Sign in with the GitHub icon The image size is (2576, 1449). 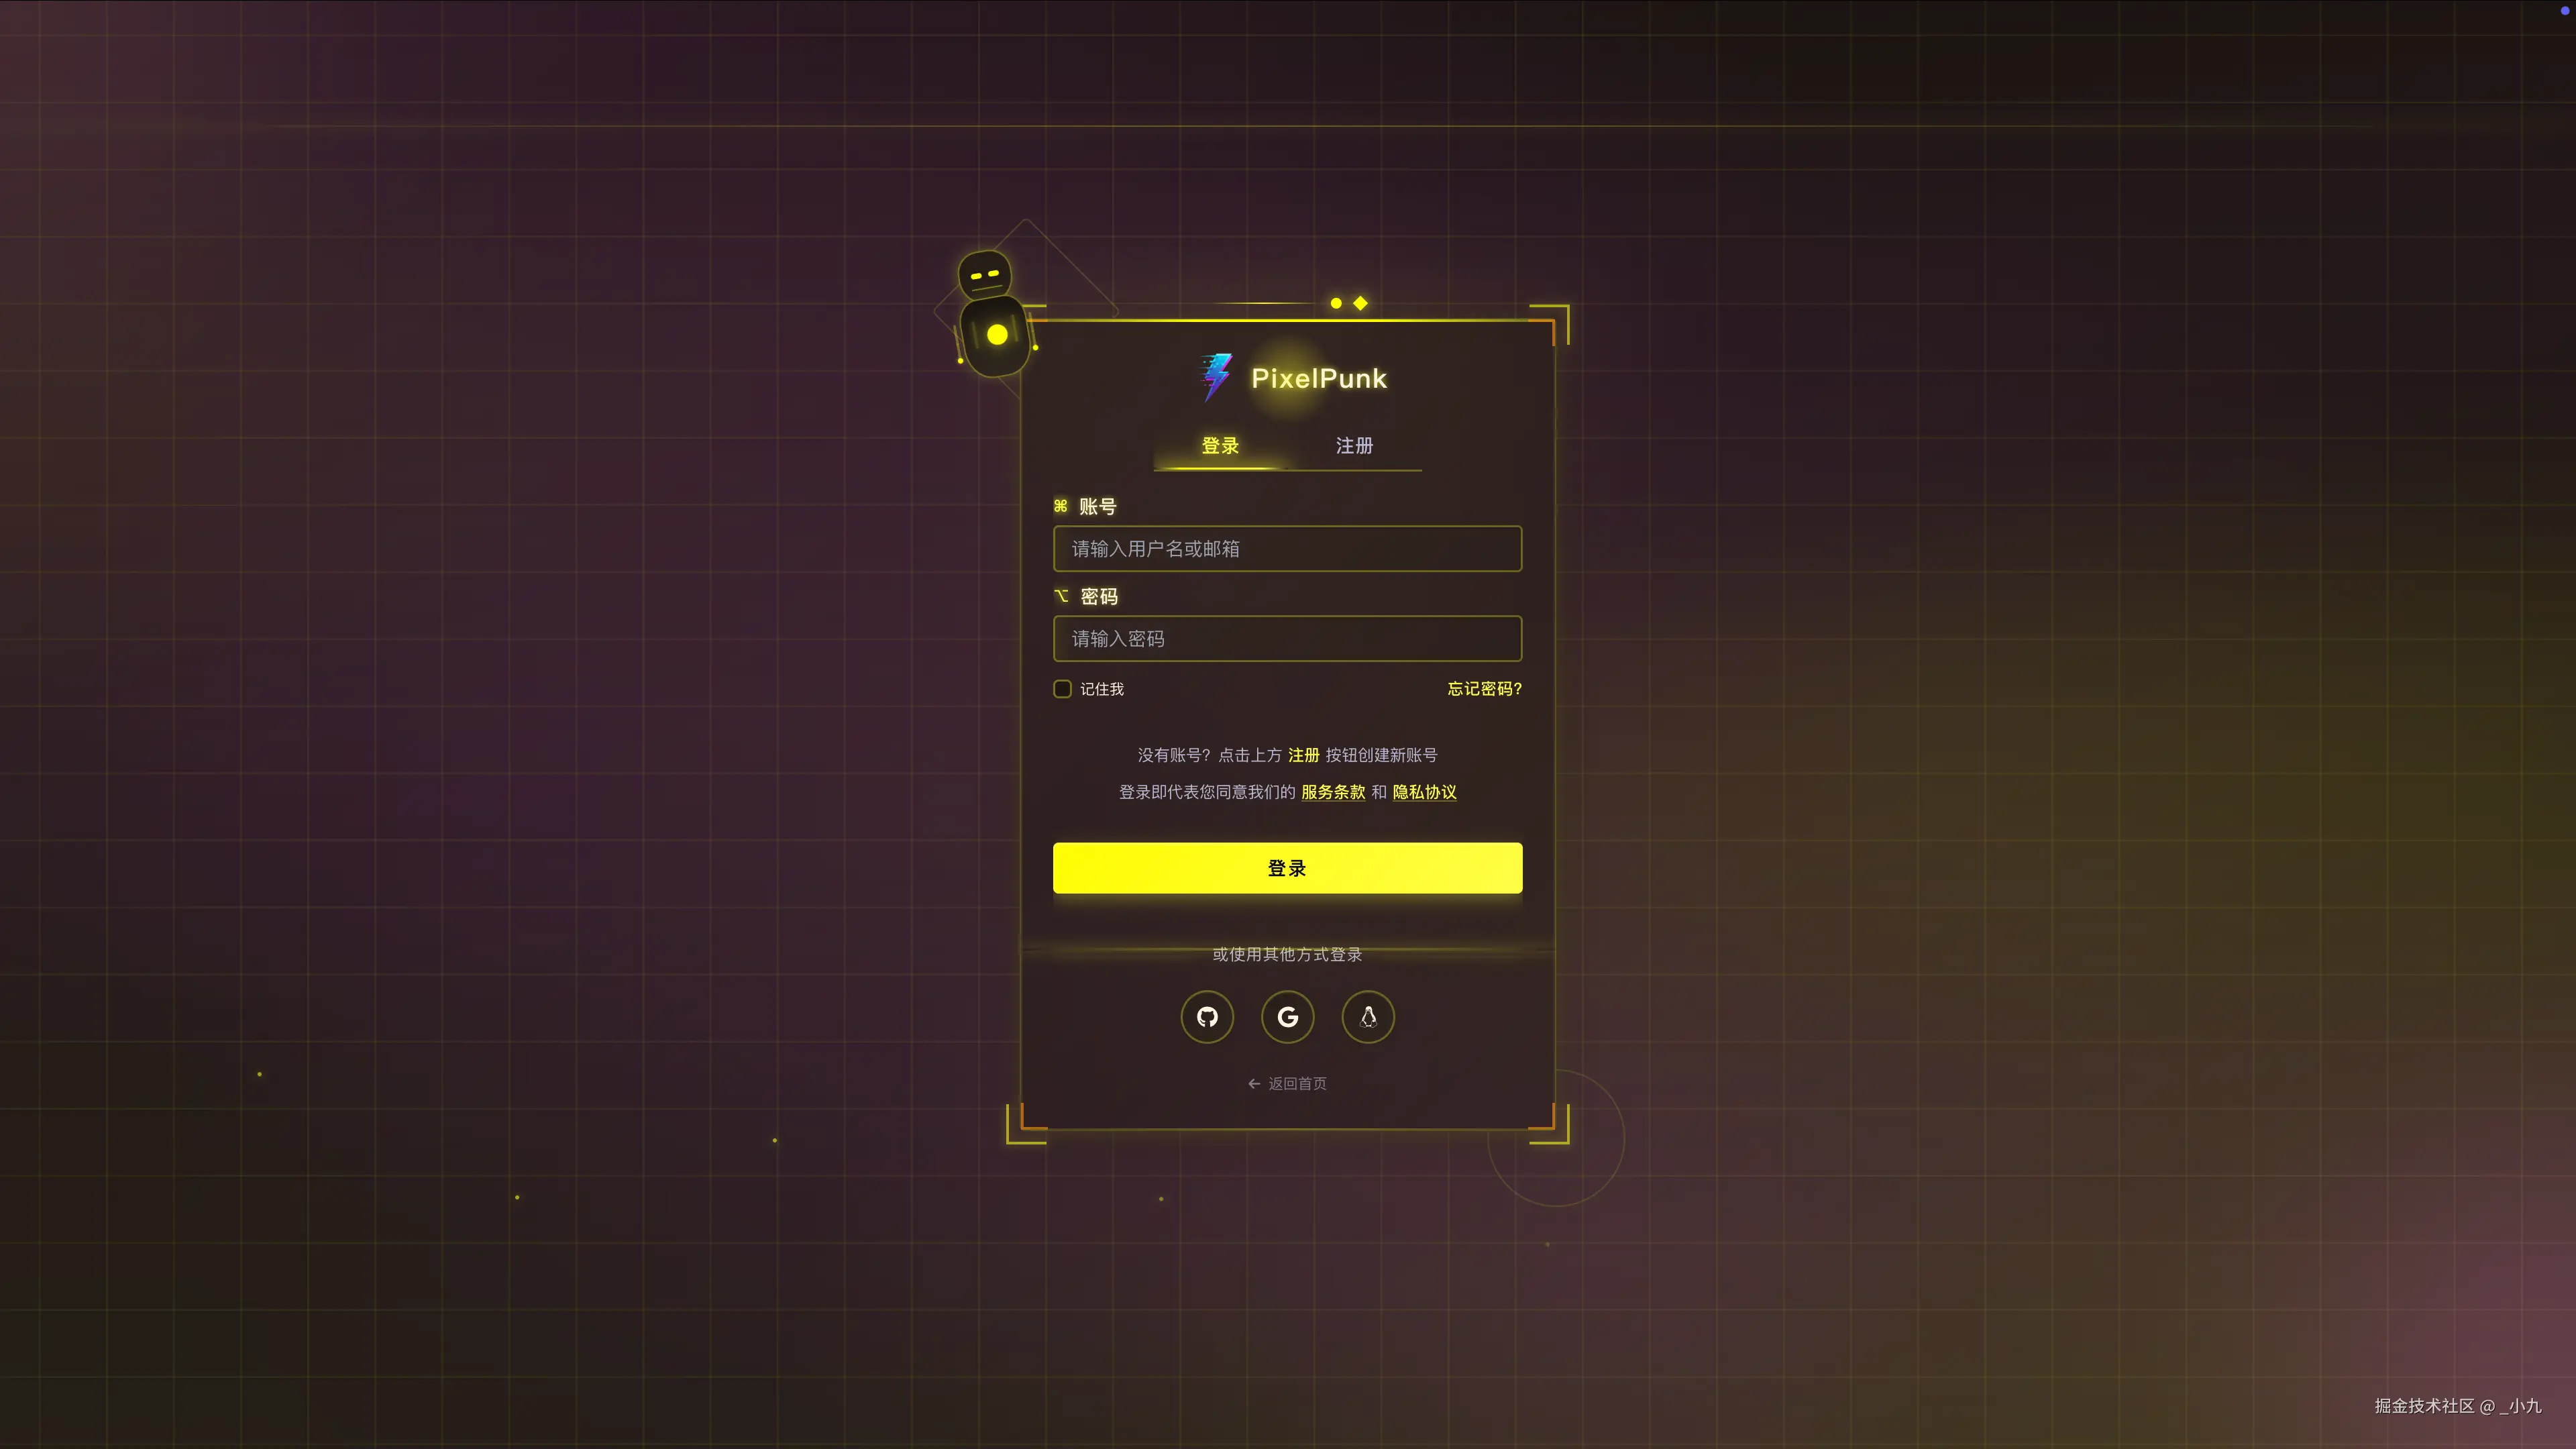coord(1207,1017)
